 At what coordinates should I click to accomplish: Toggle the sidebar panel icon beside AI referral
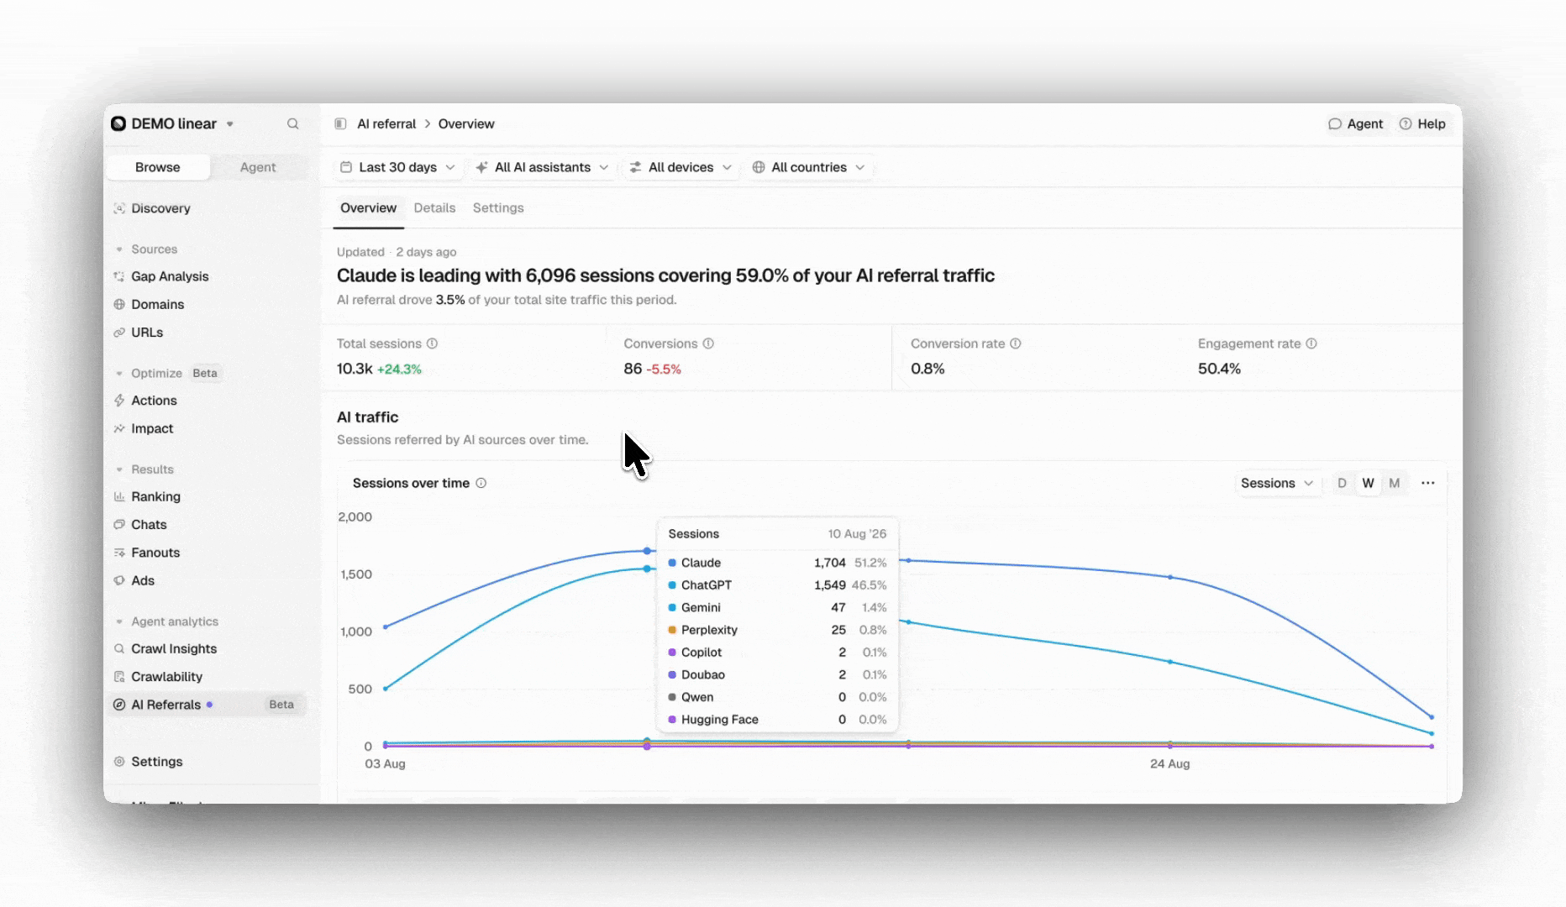click(x=340, y=123)
